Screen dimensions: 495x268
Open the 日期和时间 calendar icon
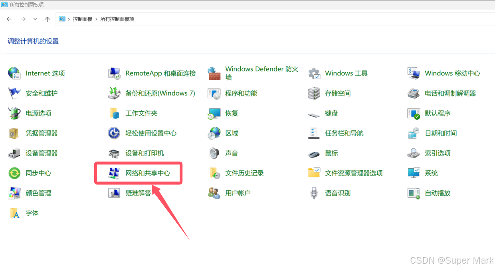point(414,133)
